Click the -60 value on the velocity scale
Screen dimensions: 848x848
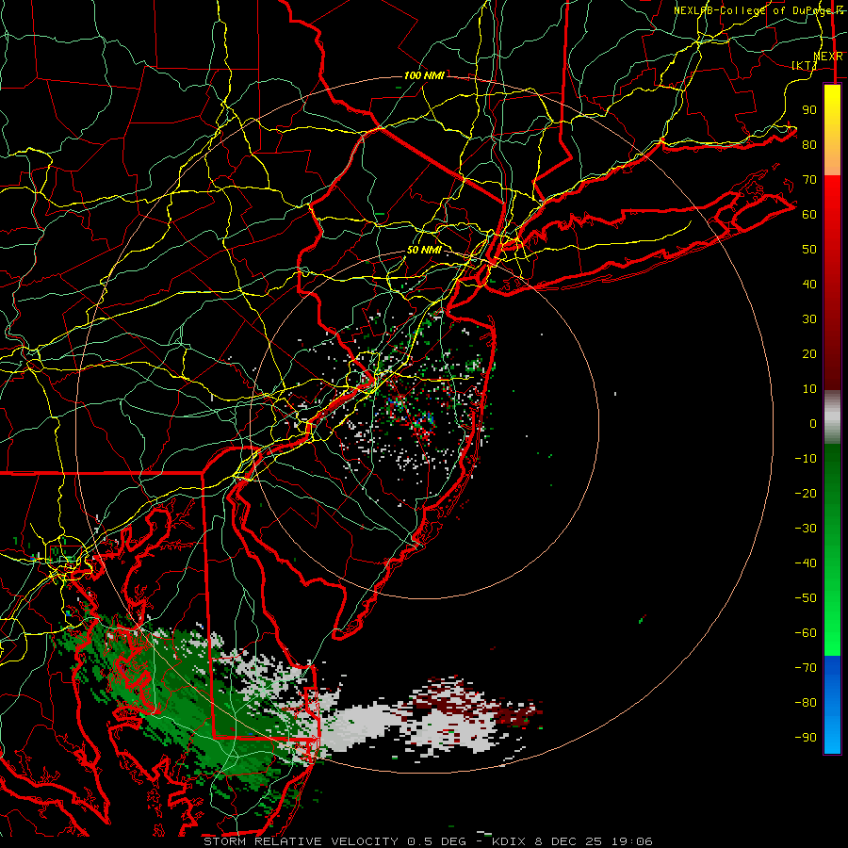pos(806,633)
